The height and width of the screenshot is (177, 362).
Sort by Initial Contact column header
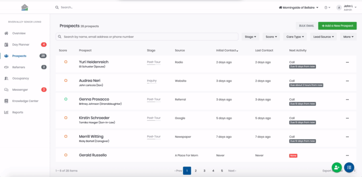227,51
